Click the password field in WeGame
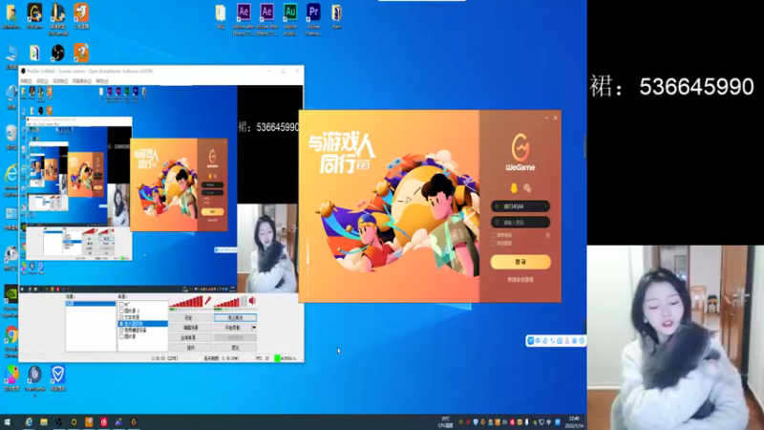Screen dimensions: 764x430 520,223
